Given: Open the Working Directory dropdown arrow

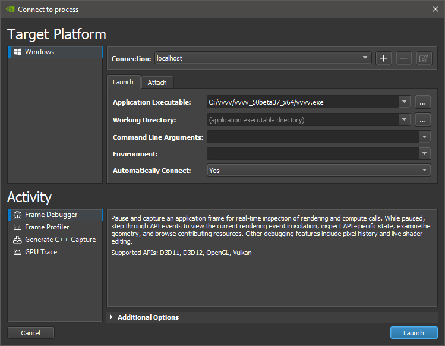Looking at the screenshot, I should coord(405,120).
